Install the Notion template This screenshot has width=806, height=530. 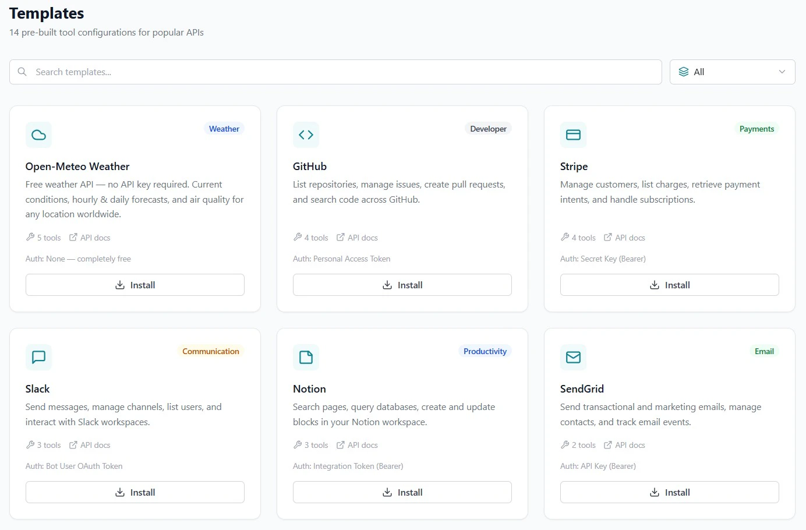(402, 492)
